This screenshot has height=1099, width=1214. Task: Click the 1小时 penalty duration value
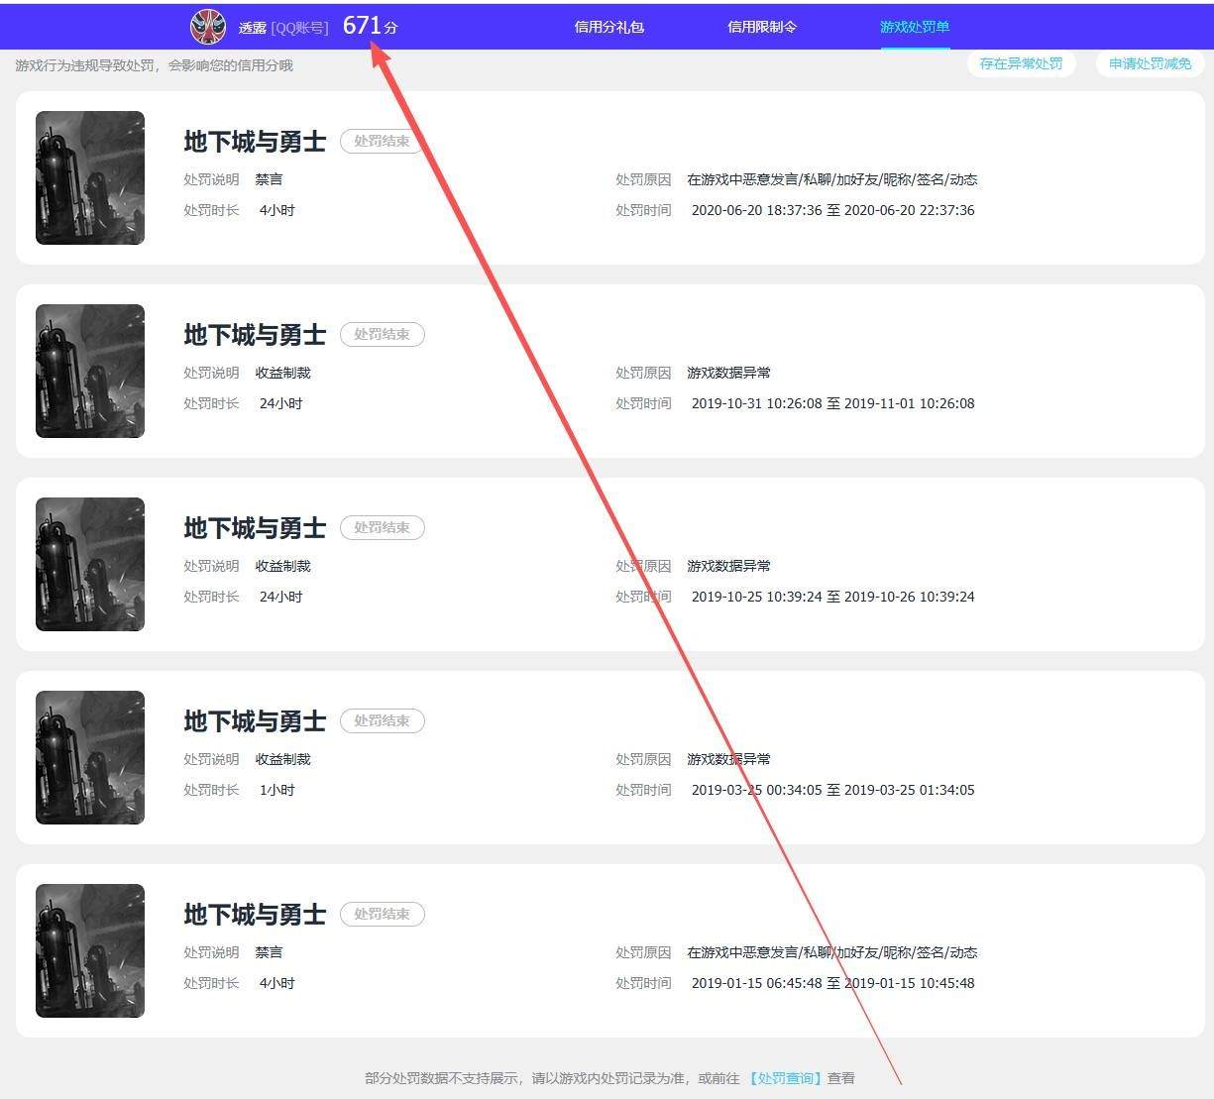(276, 790)
